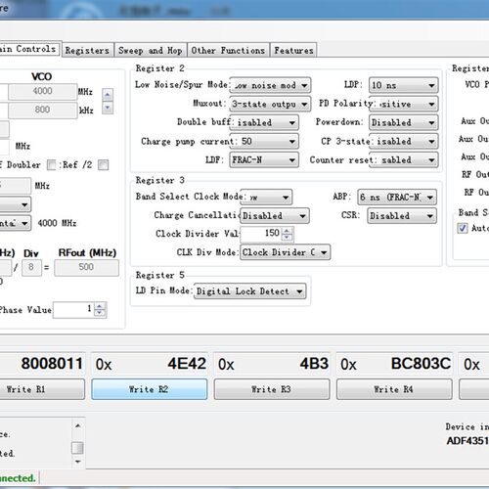Expand the Muxout dropdown
Image resolution: width=489 pixels, height=489 pixels.
[270, 104]
